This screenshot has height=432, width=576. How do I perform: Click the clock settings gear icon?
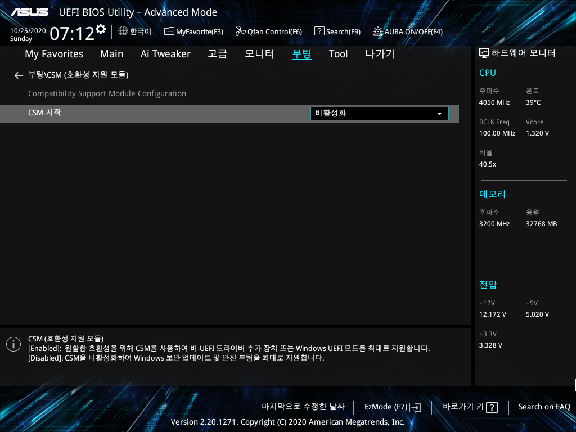(101, 29)
